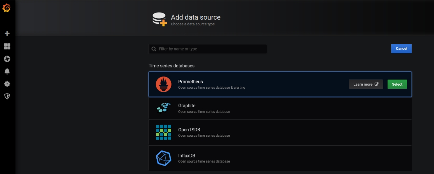Open the Server Admin shield icon
Viewport: 434px width, 174px height.
7,96
